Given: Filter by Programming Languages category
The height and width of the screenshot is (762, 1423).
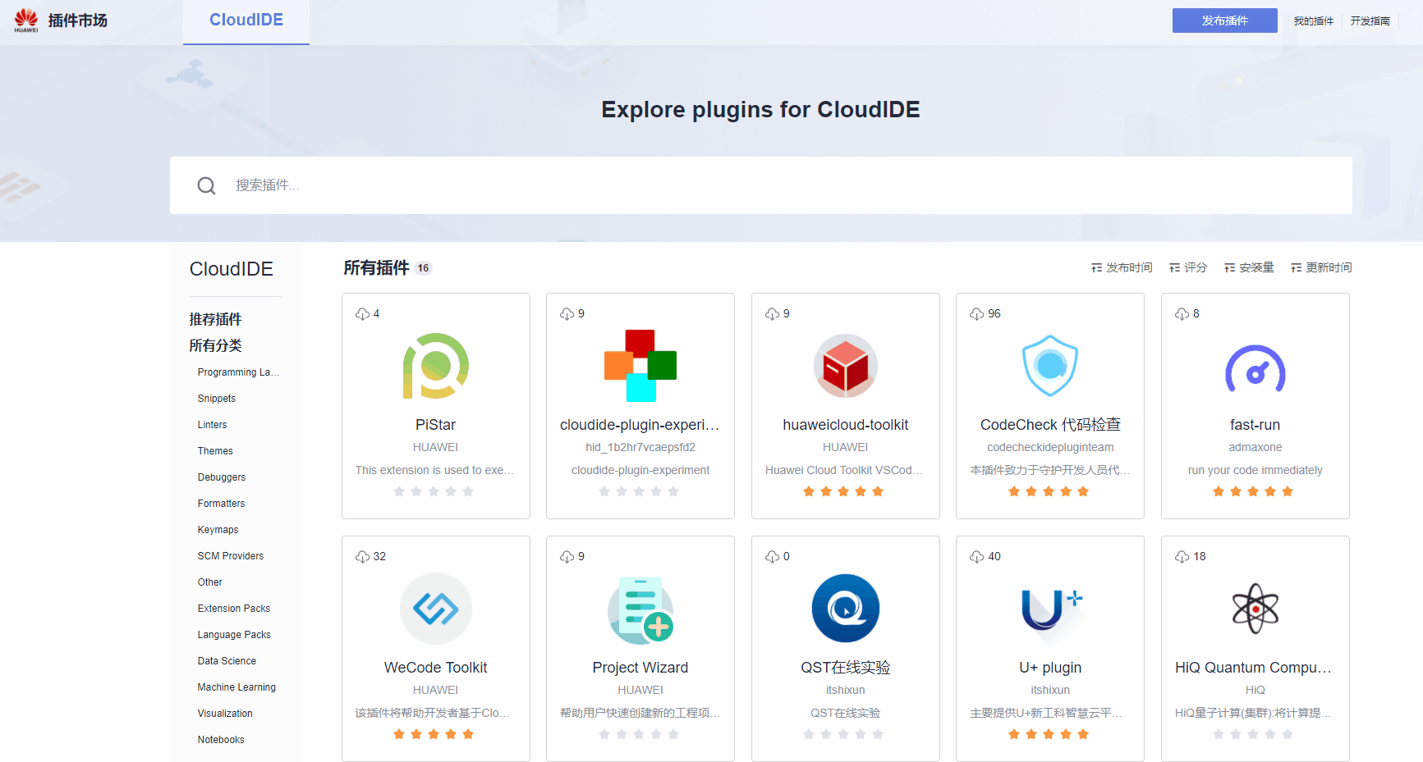Looking at the screenshot, I should (238, 372).
